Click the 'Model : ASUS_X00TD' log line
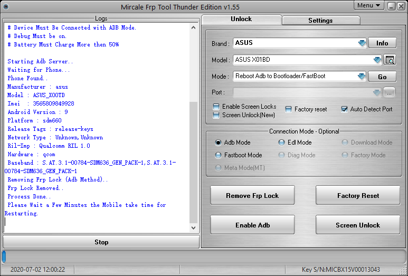The image size is (408, 276). (36, 95)
